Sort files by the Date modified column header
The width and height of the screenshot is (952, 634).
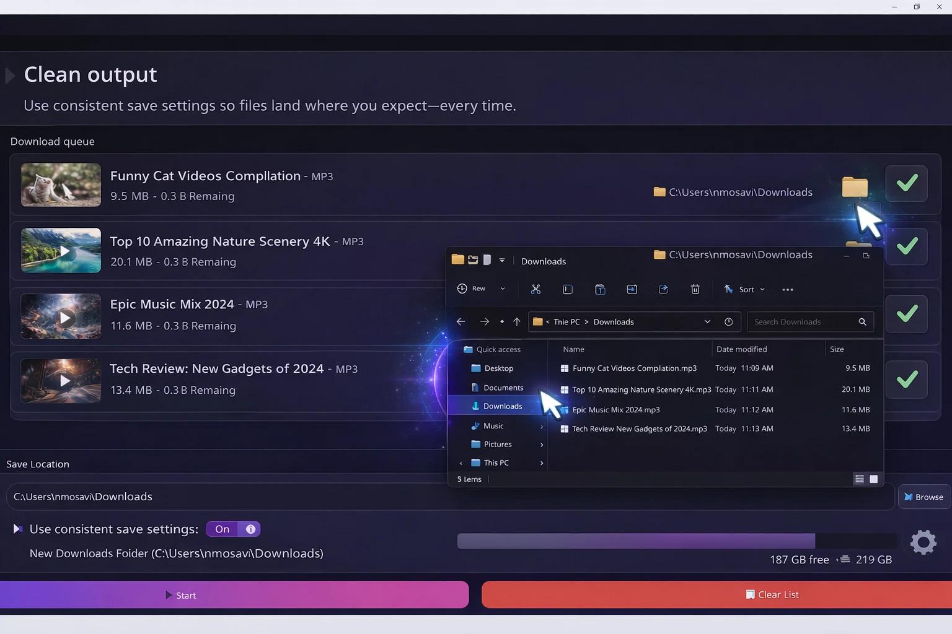[x=741, y=349]
